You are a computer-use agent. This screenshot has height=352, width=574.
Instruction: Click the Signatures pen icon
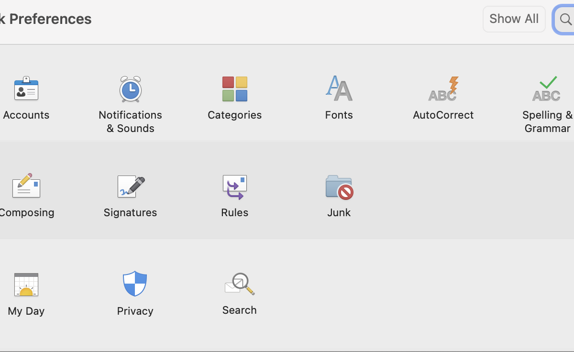coord(130,187)
